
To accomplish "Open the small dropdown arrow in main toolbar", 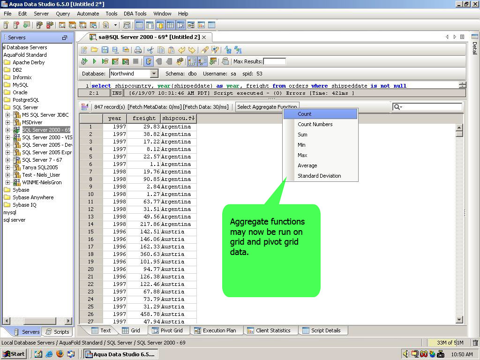I will point(115,25).
